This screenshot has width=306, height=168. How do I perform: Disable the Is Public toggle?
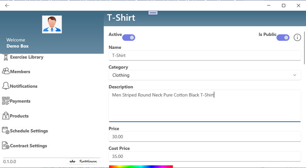[283, 38]
